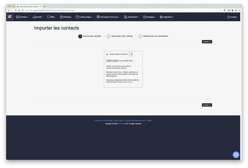Image resolution: width=248 pixels, height=168 pixels.
Task: Open a new browser tab
Action: click(x=45, y=7)
